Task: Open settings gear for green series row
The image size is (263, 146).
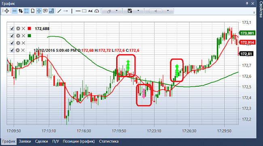Action: click(x=18, y=35)
